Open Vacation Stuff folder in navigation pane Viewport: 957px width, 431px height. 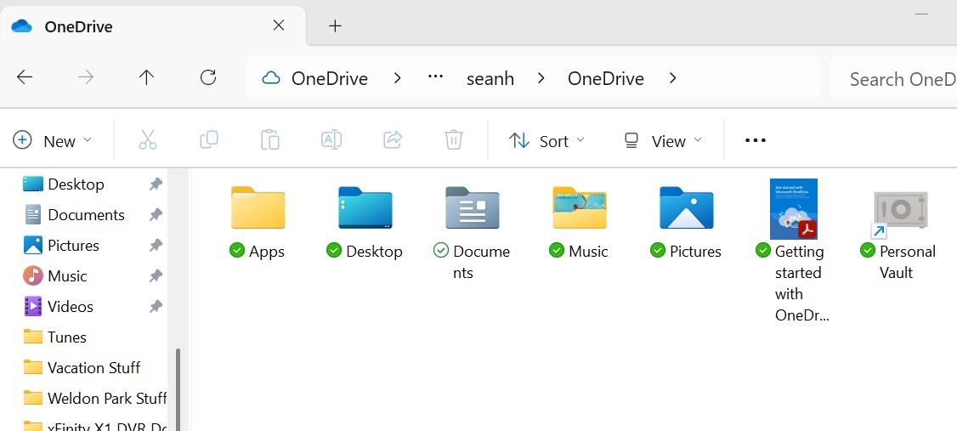(x=83, y=367)
